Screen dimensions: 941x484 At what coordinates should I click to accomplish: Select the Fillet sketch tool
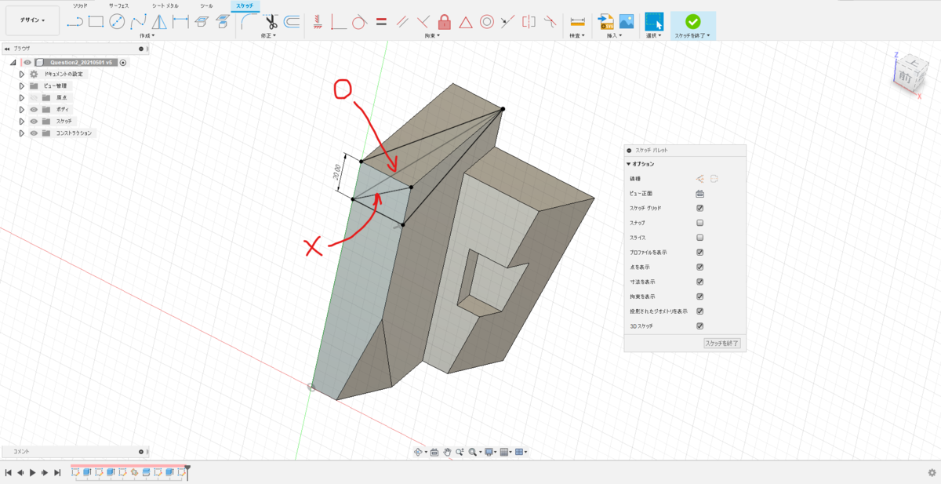point(250,22)
